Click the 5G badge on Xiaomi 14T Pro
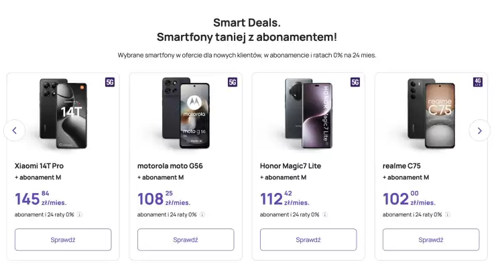Screen dimensions: 494x268 110,82
